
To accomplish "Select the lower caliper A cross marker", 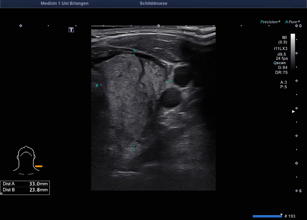I will [134, 146].
